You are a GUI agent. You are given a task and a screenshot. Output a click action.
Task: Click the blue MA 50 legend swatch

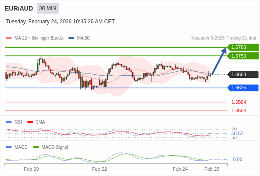point(71,38)
